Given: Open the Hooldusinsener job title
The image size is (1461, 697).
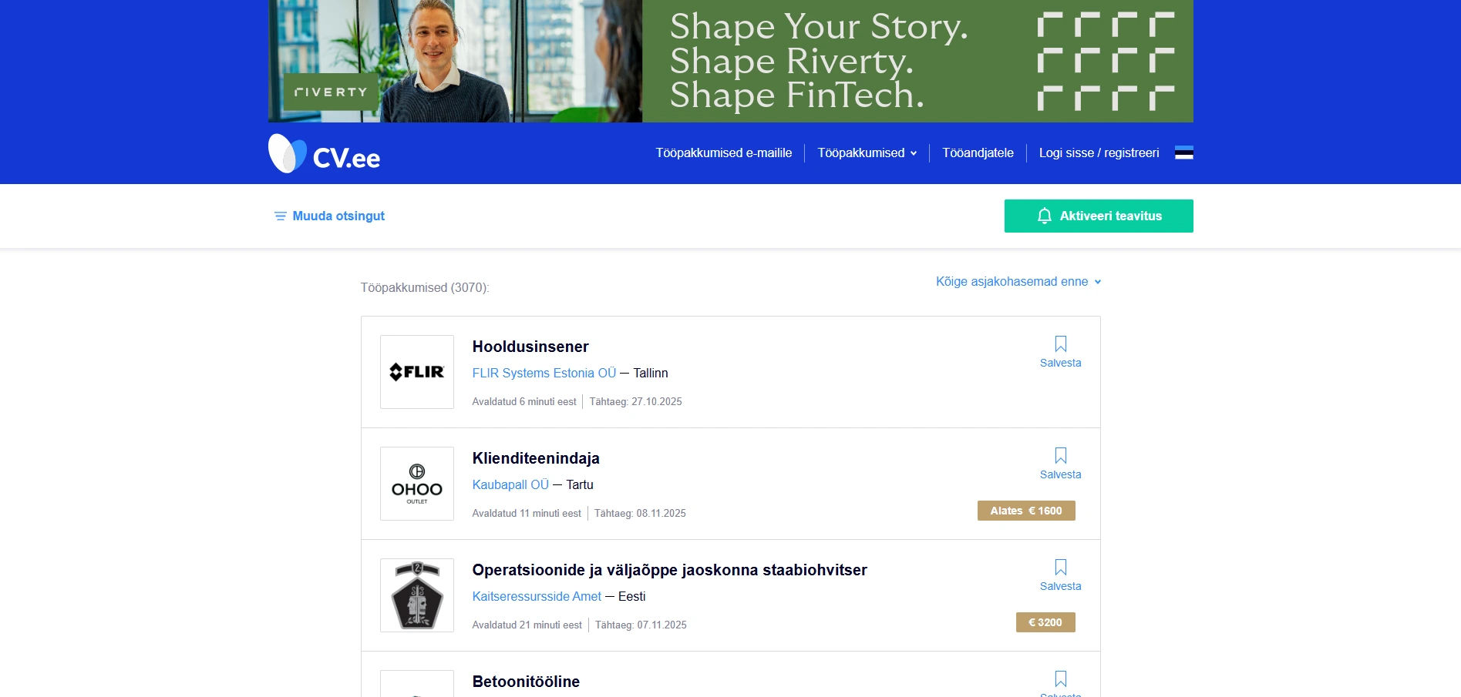Looking at the screenshot, I should [530, 347].
